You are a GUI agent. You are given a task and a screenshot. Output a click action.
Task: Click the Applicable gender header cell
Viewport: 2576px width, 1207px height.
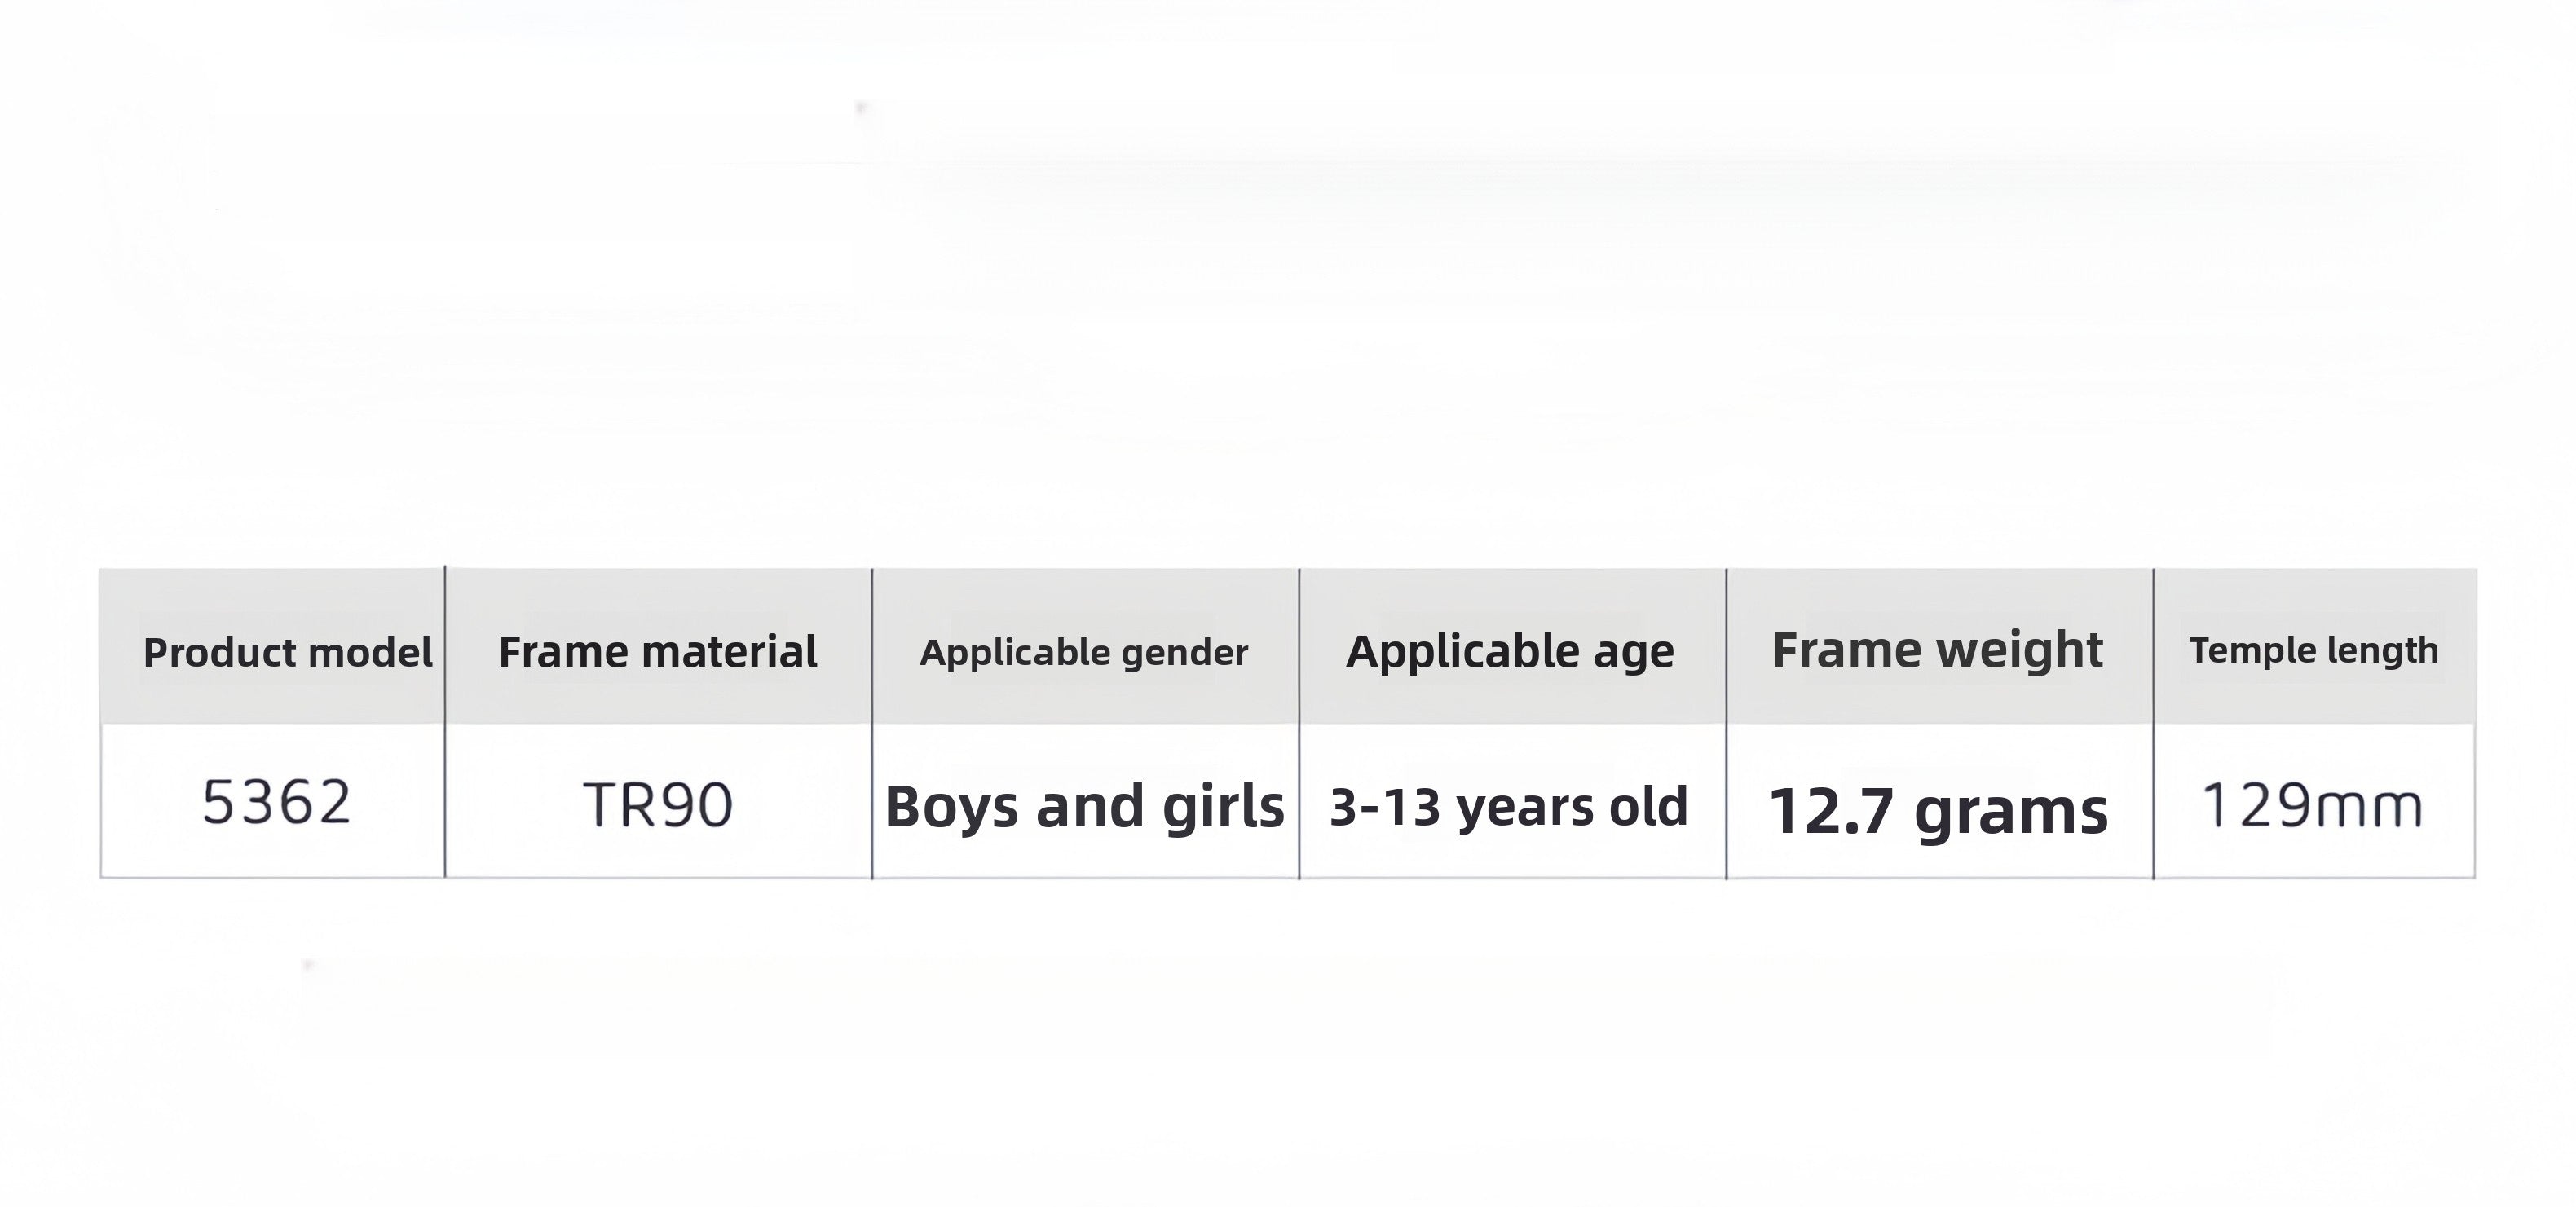(1085, 647)
